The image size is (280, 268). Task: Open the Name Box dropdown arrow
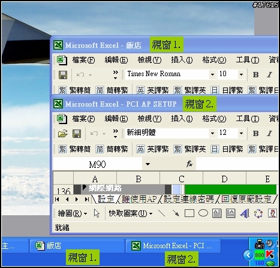[x=147, y=164]
